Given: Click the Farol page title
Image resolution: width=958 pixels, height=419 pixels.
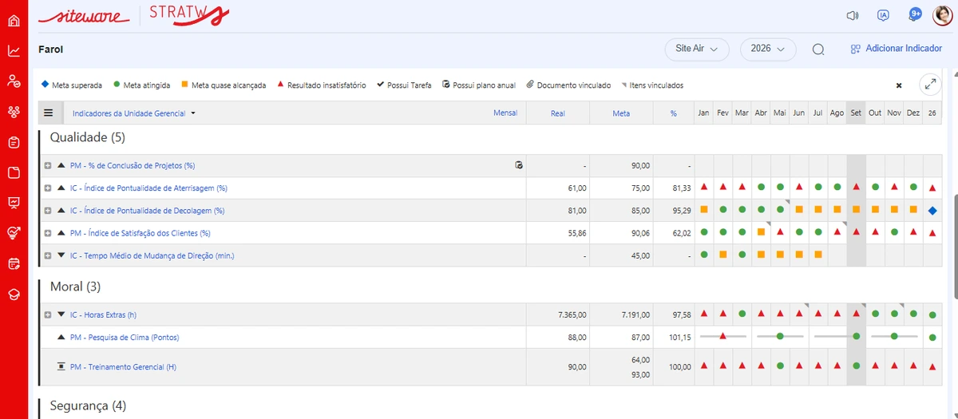Looking at the screenshot, I should (50, 49).
